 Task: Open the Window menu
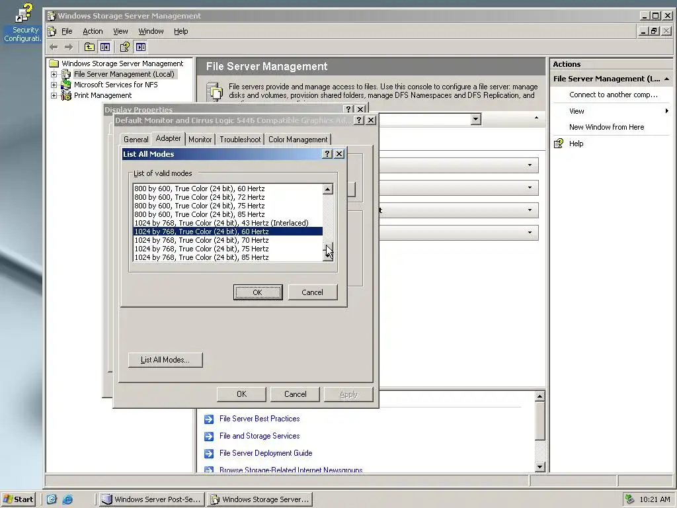coord(151,31)
